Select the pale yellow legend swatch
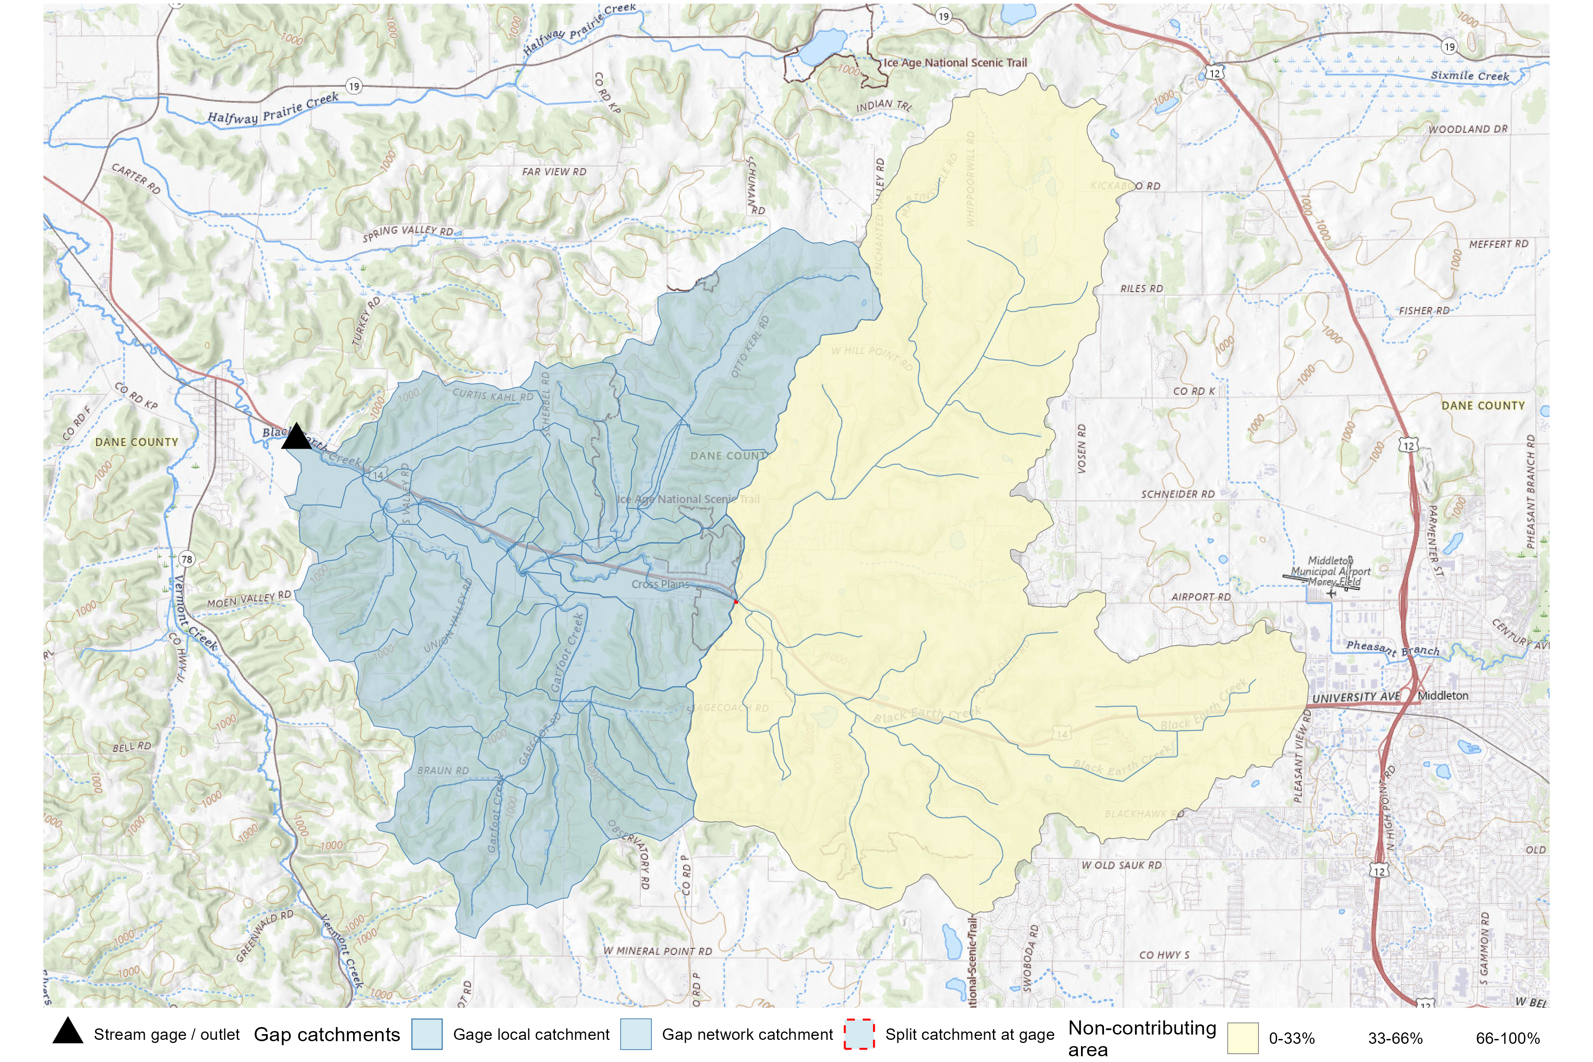Viewport: 1593px width, 1062px height. coord(1243,1038)
